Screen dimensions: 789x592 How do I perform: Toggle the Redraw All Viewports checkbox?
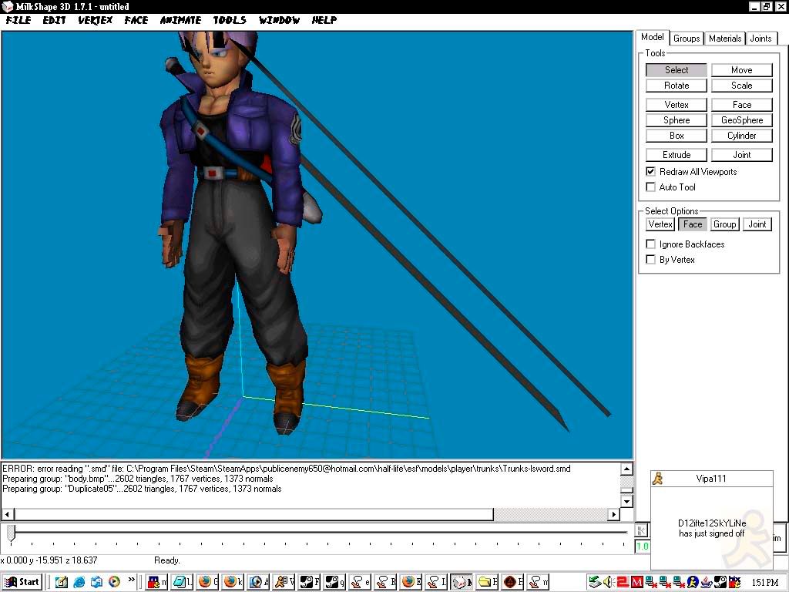650,171
